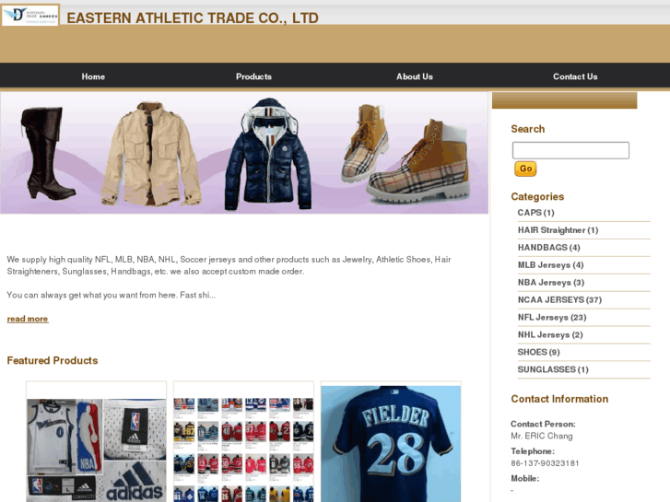670x502 pixels.
Task: Choose the SHOES (9) category
Action: (538, 352)
